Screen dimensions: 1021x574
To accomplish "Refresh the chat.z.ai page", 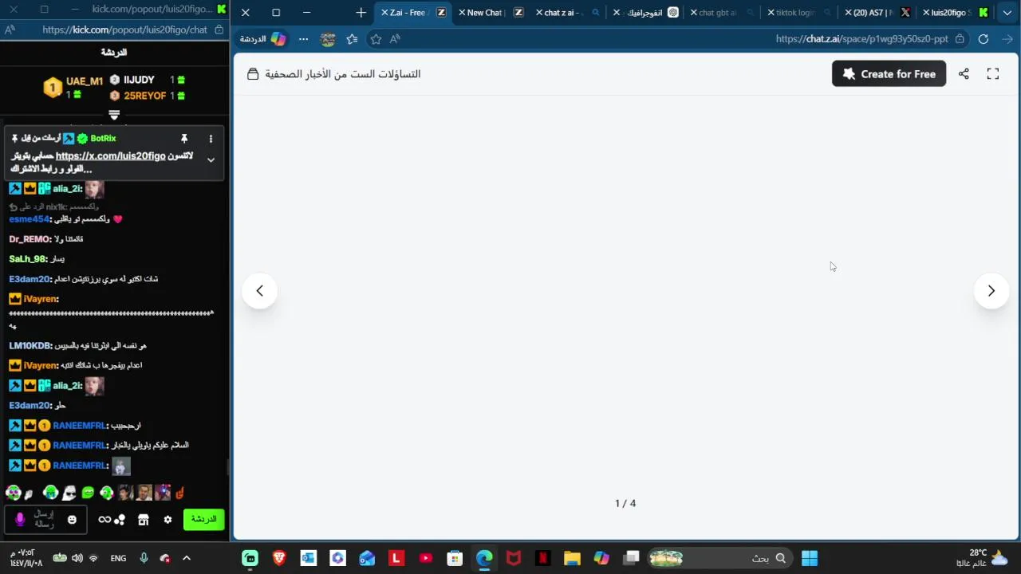I will tap(983, 39).
